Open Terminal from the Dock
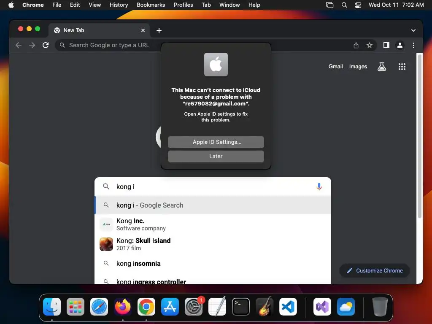 pyautogui.click(x=241, y=307)
